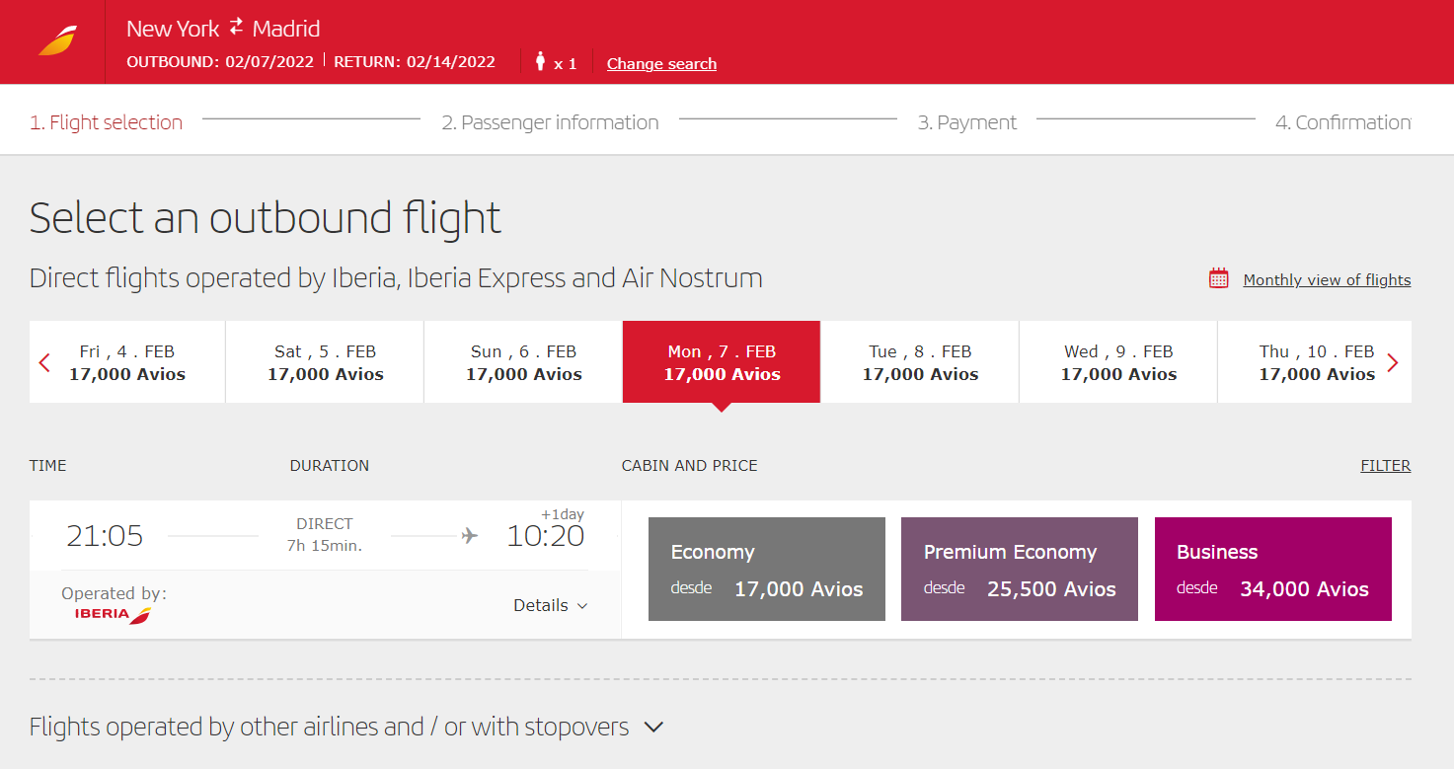Click step 2. Passenger information

[x=550, y=122]
